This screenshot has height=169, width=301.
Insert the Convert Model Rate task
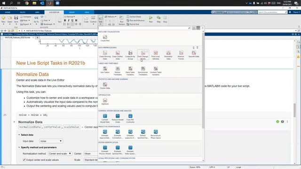[105, 118]
